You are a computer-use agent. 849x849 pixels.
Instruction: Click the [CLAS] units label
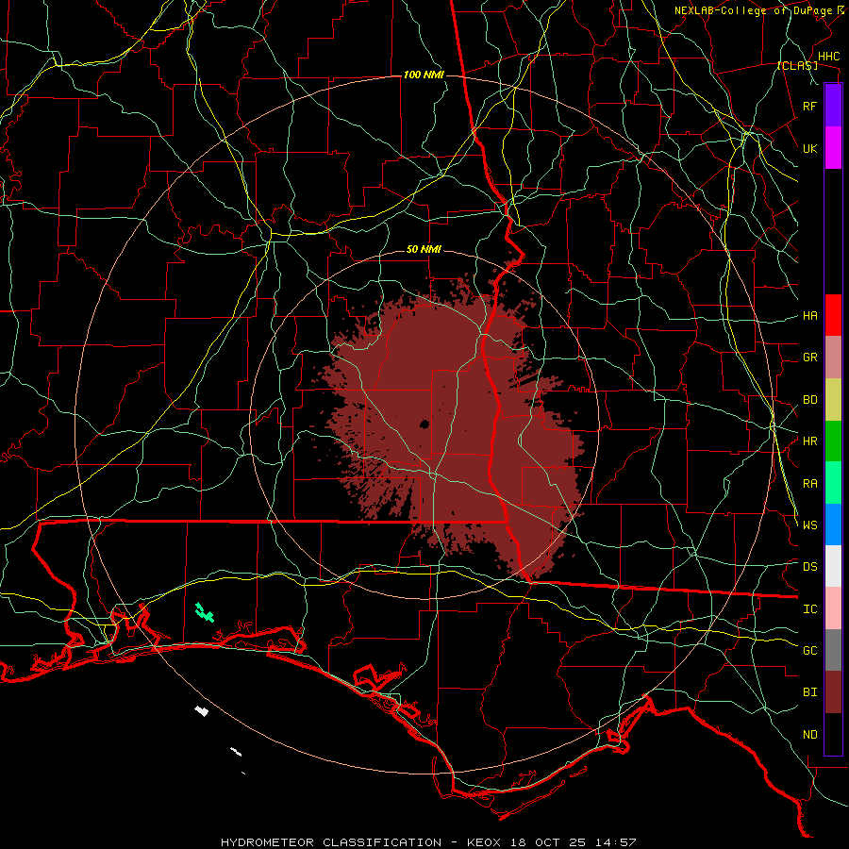tap(797, 66)
